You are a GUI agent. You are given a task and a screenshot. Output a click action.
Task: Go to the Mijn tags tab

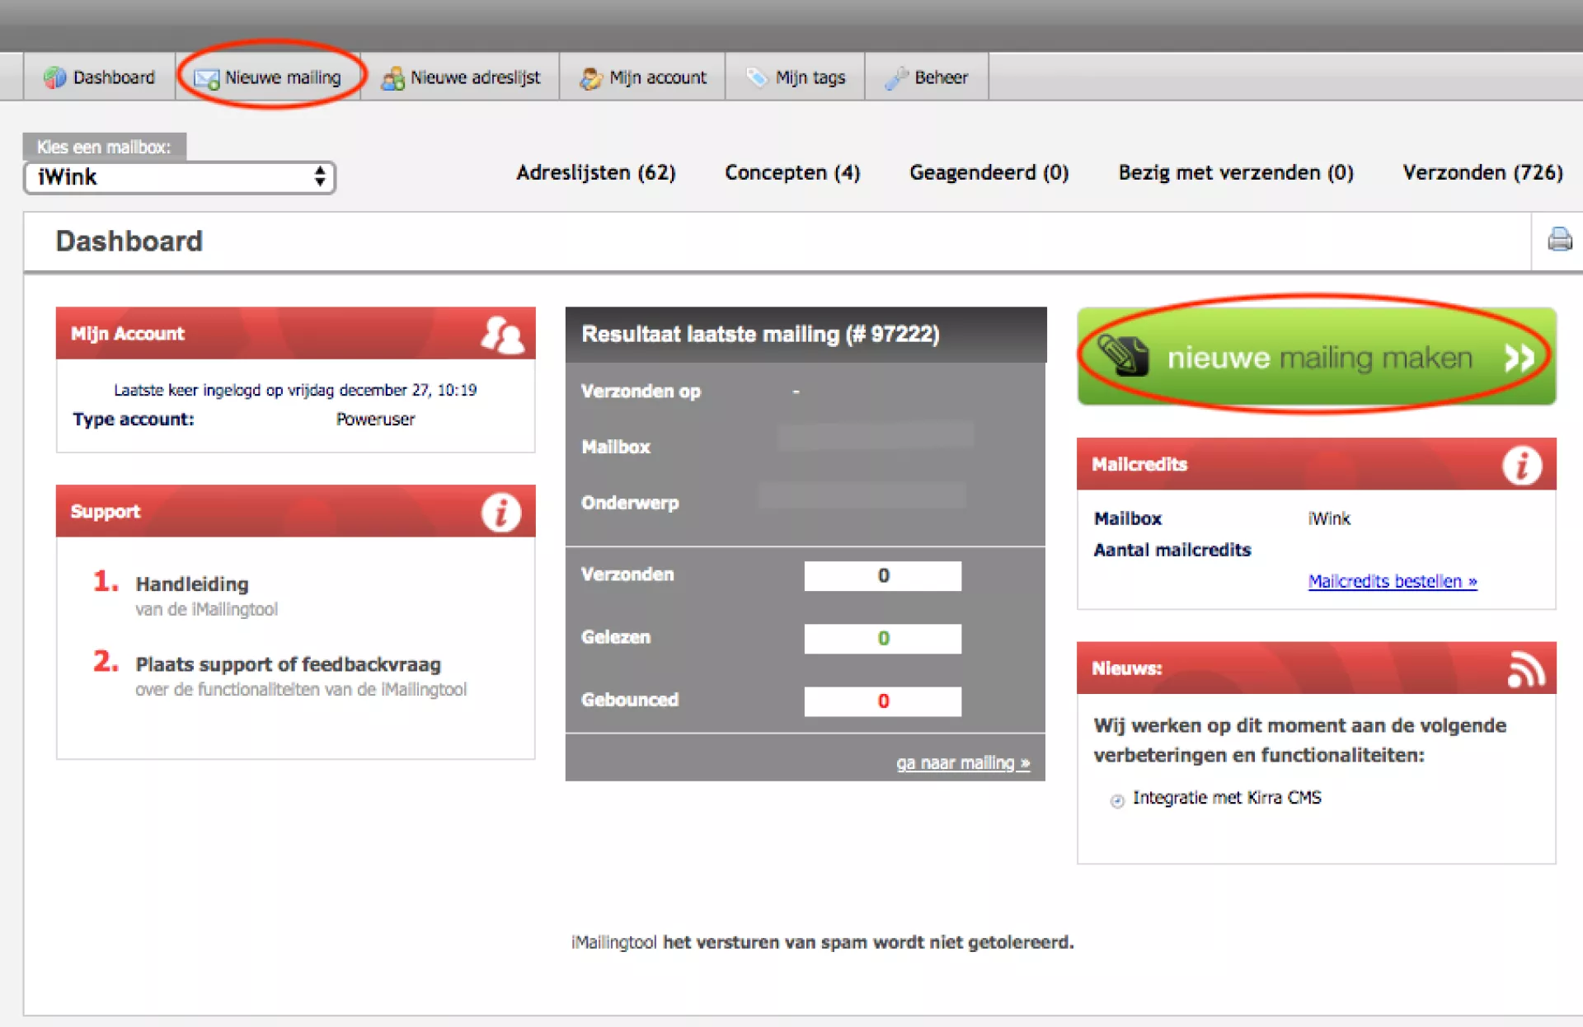[x=796, y=77]
